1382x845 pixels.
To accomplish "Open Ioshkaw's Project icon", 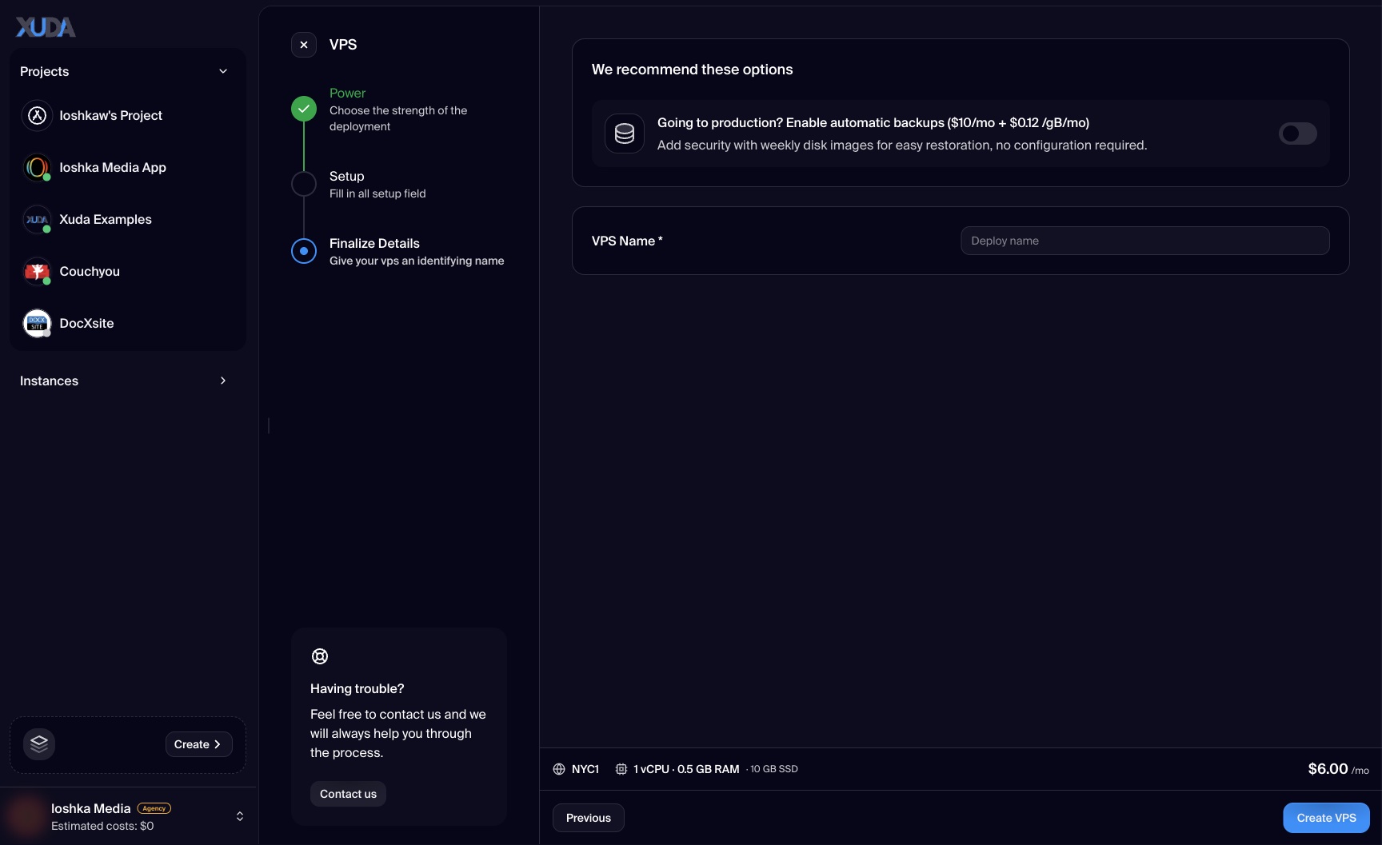I will pyautogui.click(x=37, y=116).
